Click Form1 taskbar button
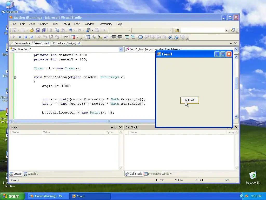This screenshot has height=200, width=266. point(90,196)
